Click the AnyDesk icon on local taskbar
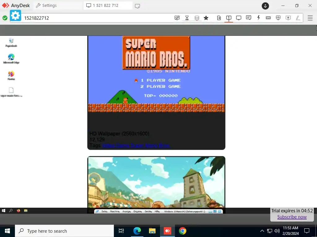 point(167,231)
